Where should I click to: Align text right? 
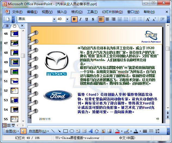coord(113,19)
